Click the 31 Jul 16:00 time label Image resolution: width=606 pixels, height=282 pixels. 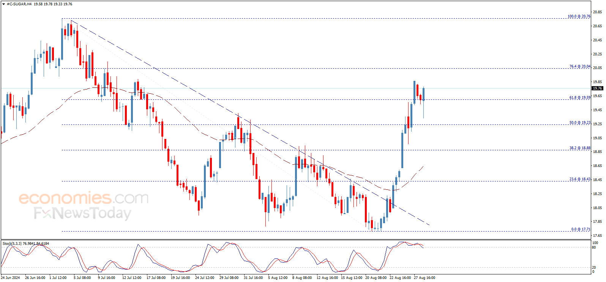[253, 278]
